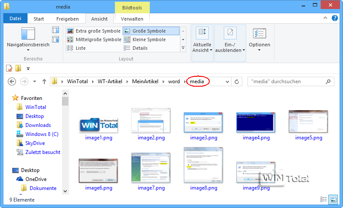Expand arrow after WinTotal breadcrumb
The image size is (343, 208).
[x=93, y=82]
